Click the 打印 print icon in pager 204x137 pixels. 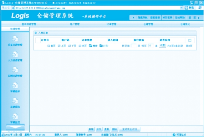point(101,46)
